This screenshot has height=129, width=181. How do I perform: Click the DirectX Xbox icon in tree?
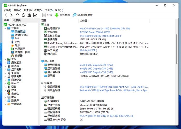(9, 83)
